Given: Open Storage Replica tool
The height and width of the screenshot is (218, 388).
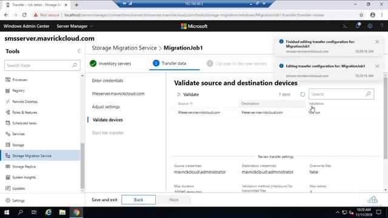Looking at the screenshot, I should [x=24, y=167].
